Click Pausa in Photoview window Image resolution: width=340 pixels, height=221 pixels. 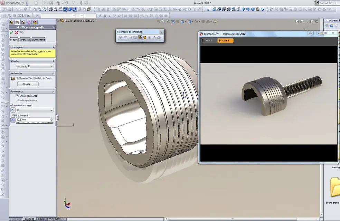click(208, 40)
